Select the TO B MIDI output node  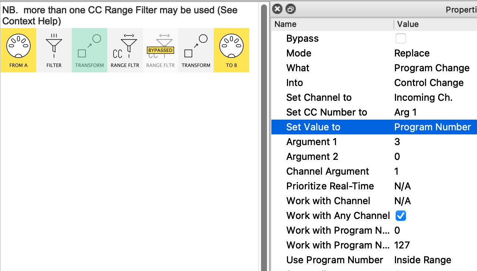tap(231, 50)
